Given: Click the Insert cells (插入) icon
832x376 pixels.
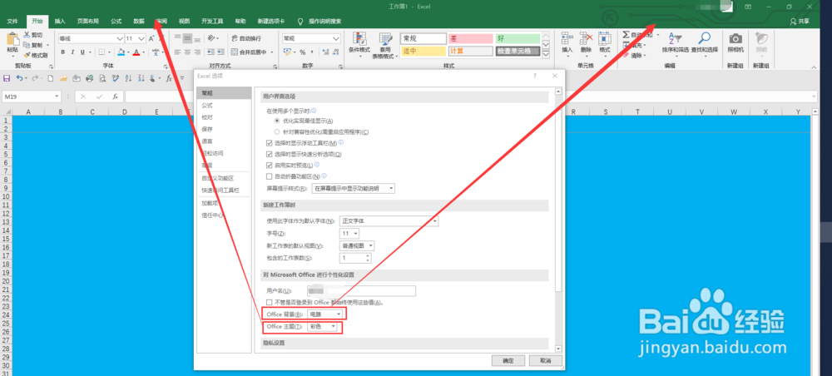Looking at the screenshot, I should point(567,39).
